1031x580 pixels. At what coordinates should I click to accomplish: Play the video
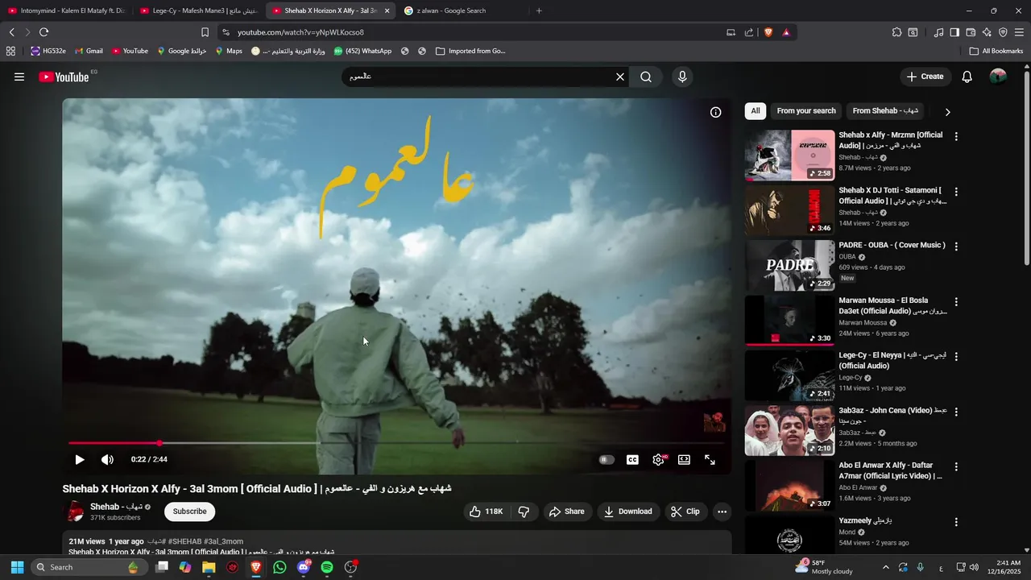click(x=79, y=459)
